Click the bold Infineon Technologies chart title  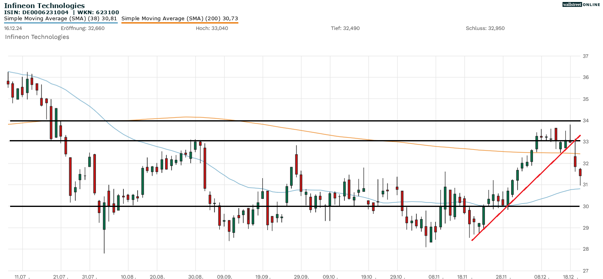click(x=45, y=6)
